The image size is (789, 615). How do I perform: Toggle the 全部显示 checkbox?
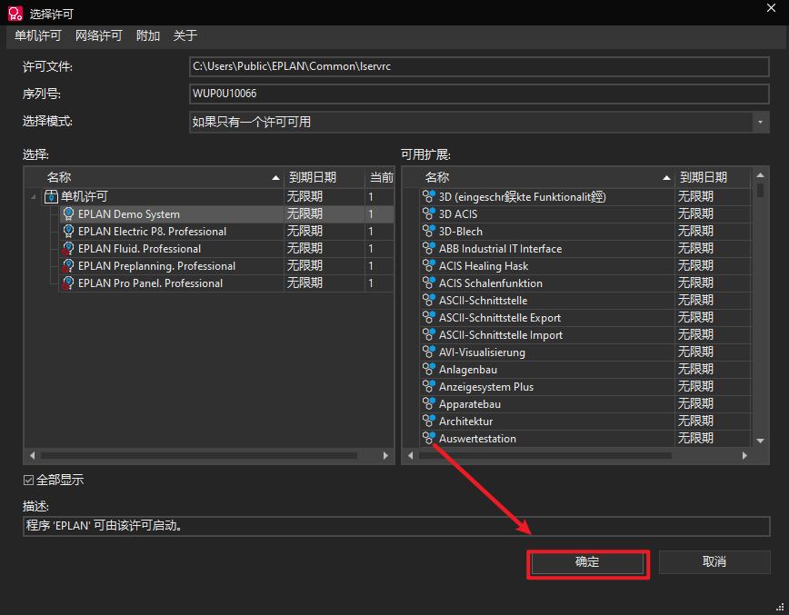29,480
